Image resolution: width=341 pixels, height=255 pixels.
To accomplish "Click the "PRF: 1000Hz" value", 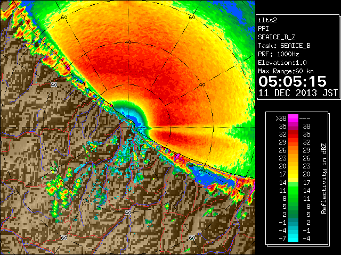I will pos(278,54).
